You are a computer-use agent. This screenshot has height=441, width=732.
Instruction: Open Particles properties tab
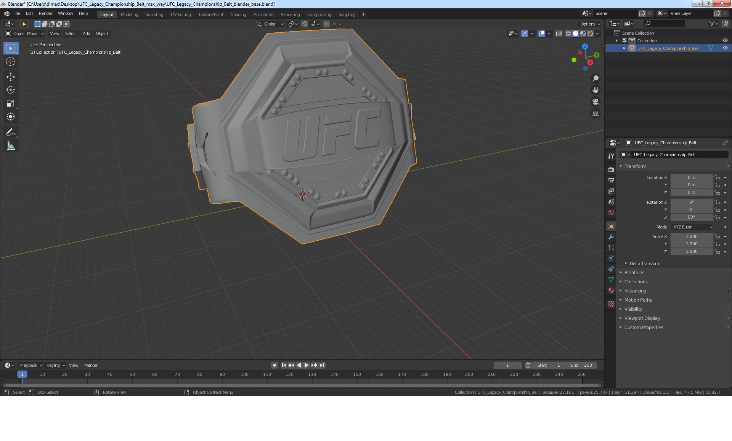click(611, 248)
